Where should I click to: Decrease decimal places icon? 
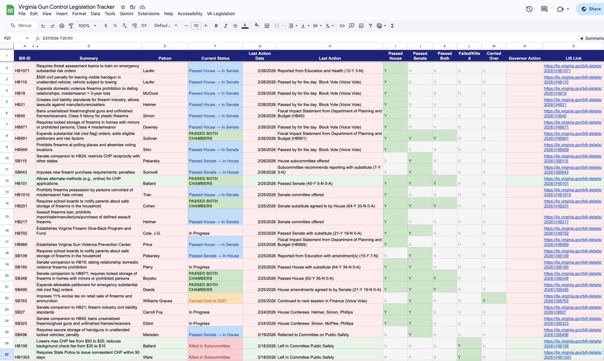124,26
